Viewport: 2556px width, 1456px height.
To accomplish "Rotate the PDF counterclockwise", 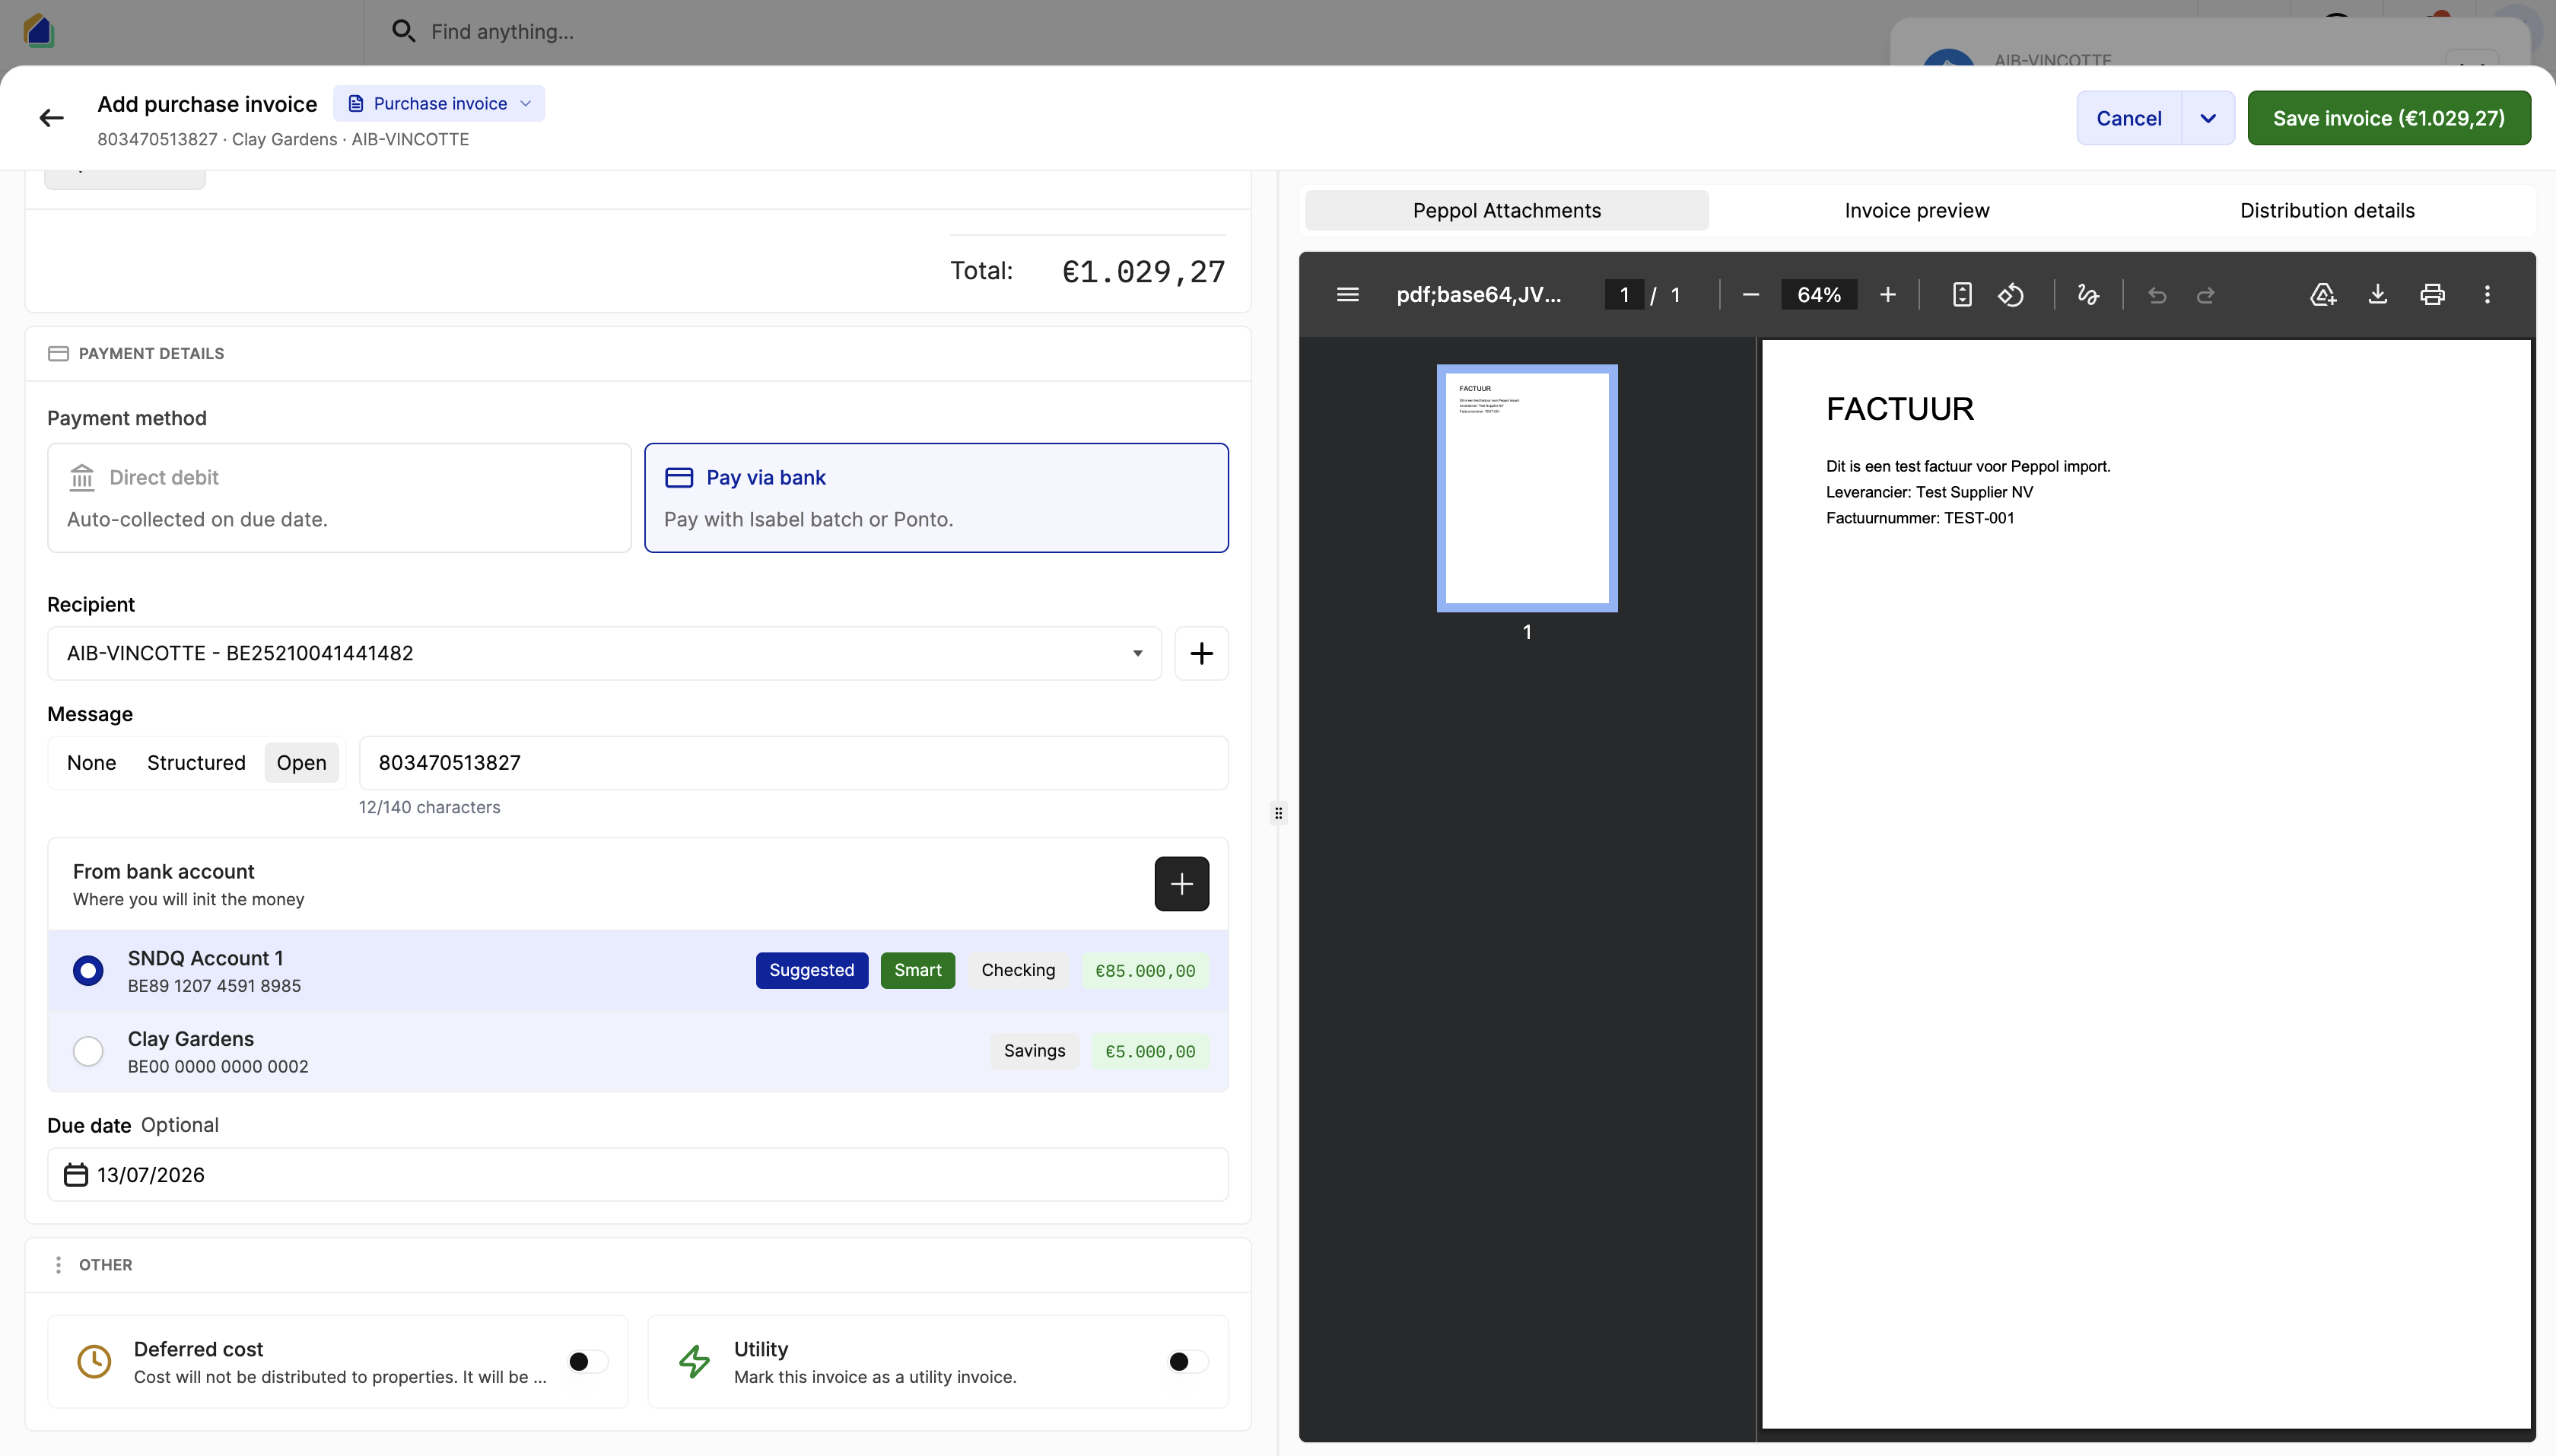I will pyautogui.click(x=2011, y=295).
